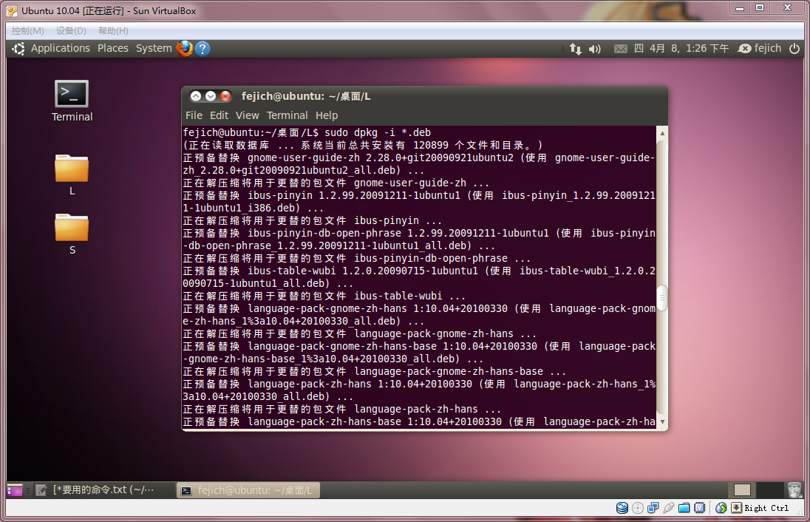Open the network connections indicator

click(x=576, y=49)
